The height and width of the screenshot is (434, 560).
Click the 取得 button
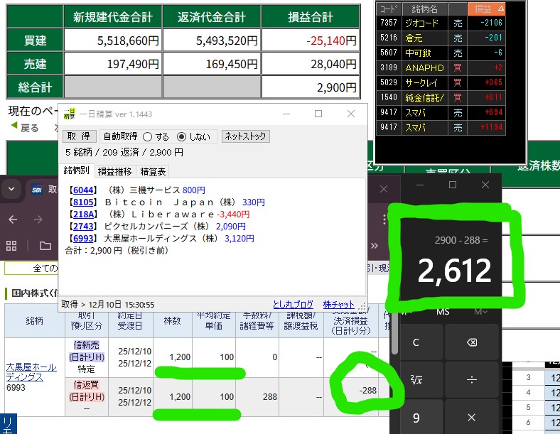(x=79, y=136)
